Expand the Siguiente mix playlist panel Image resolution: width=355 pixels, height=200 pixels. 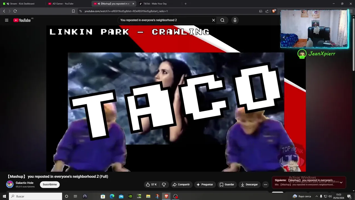[341, 182]
